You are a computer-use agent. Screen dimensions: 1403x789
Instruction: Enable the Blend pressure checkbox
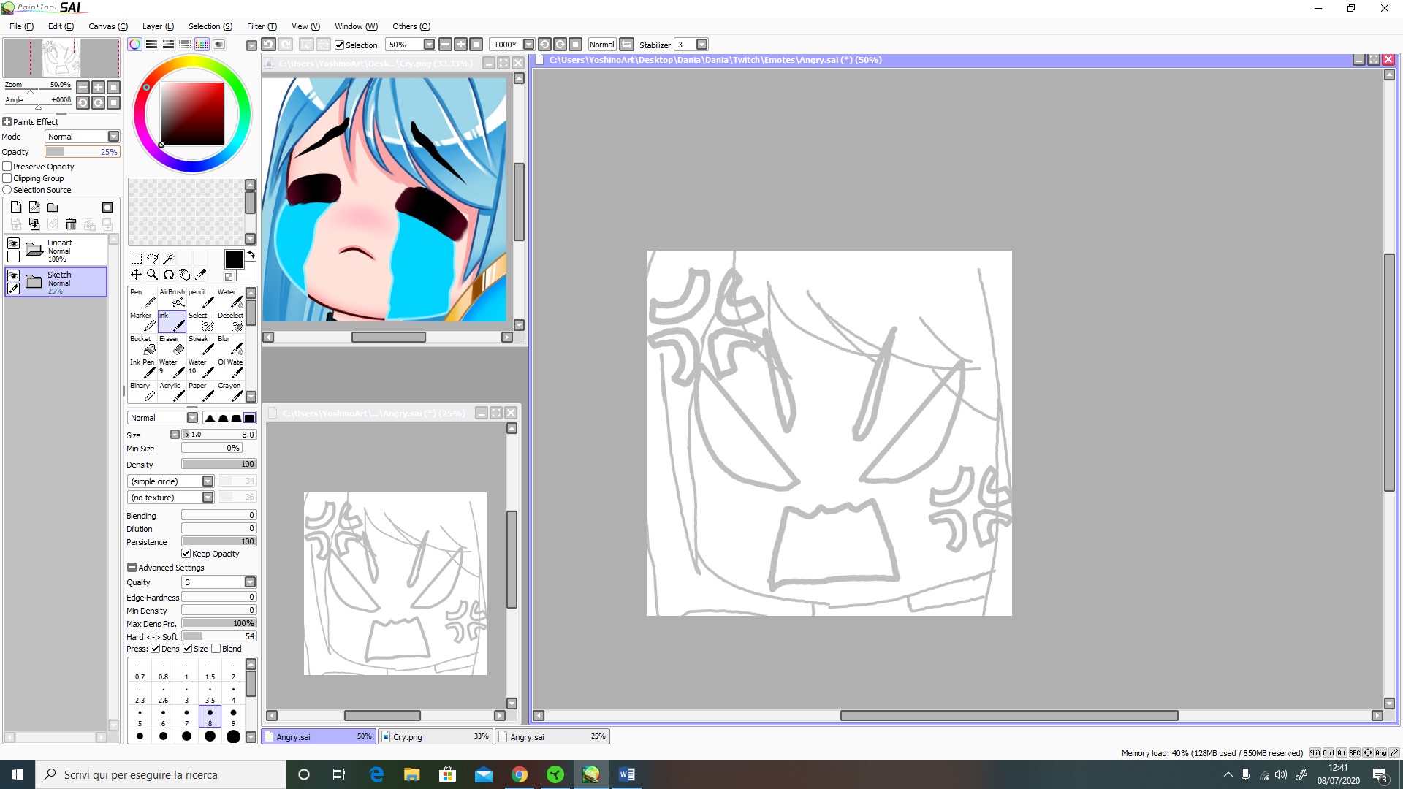[216, 649]
